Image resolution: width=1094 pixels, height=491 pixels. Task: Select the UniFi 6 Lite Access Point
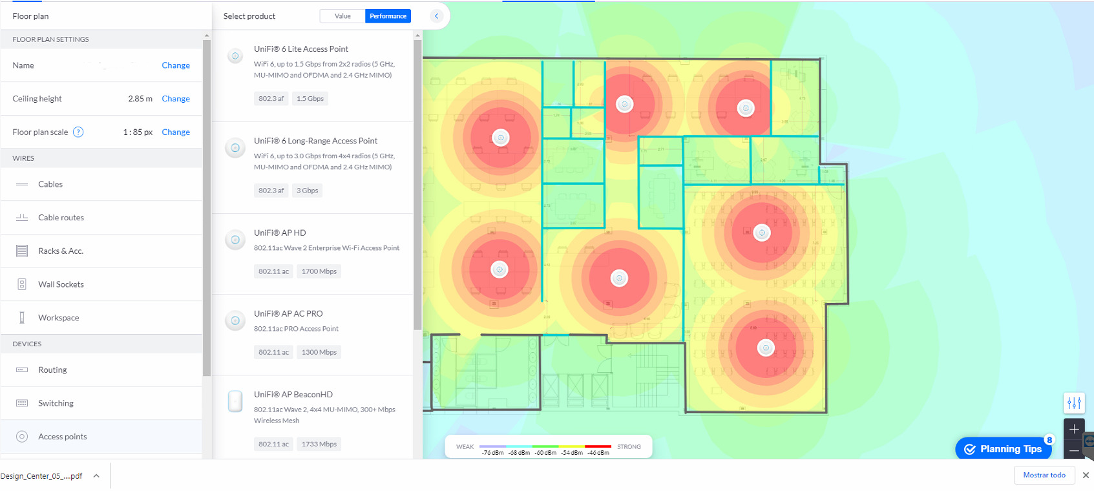point(301,49)
